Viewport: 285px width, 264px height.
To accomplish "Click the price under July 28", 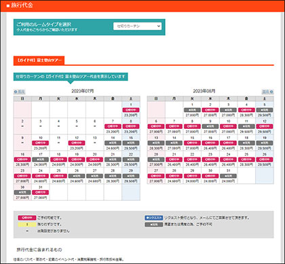I will click(113, 181).
